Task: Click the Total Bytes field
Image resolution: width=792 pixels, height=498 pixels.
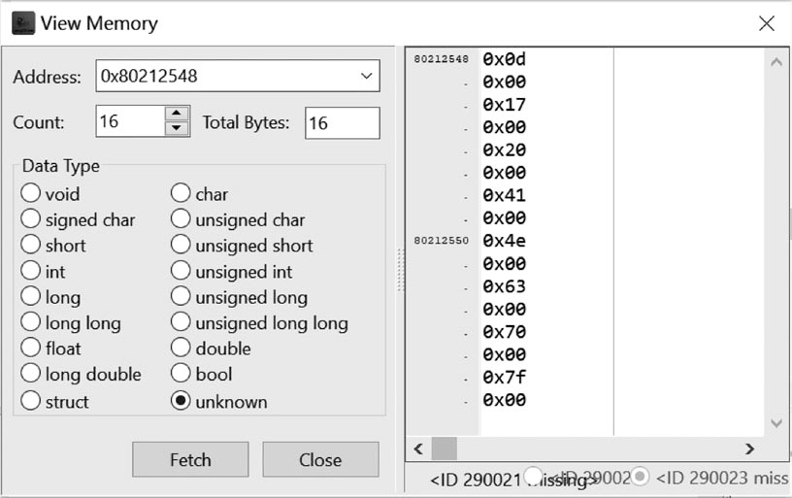Action: [x=342, y=122]
